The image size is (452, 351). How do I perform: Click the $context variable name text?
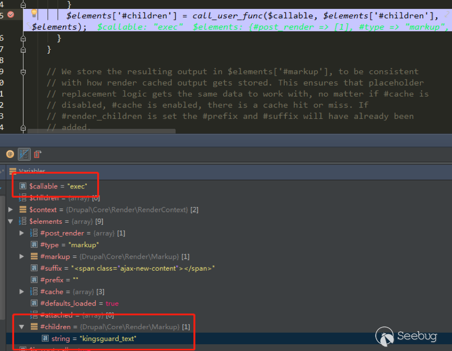[x=43, y=210]
